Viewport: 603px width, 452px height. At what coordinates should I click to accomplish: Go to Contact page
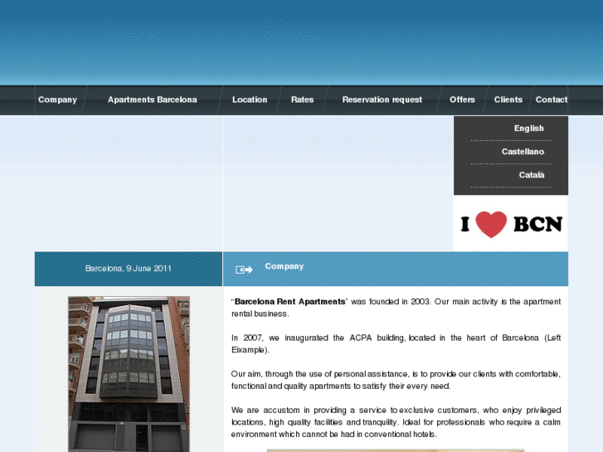click(x=552, y=100)
